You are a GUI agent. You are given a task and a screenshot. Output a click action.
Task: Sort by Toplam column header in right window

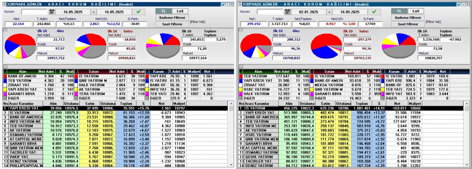coord(362,104)
